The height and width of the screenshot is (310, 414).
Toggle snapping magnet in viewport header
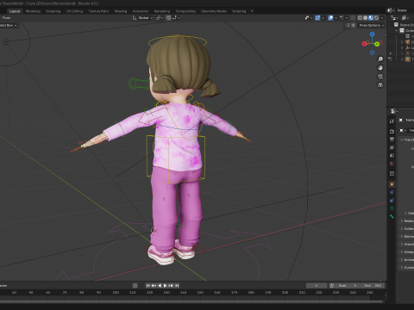click(168, 18)
